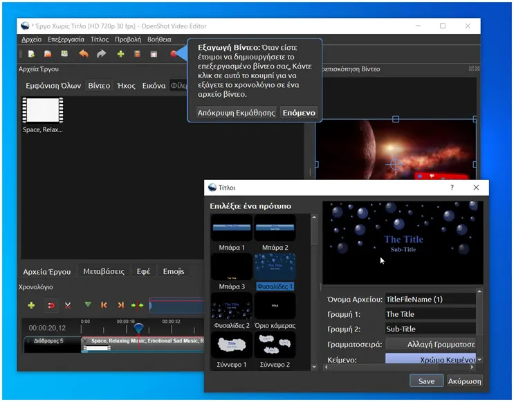The height and width of the screenshot is (402, 514).
Task: Click the timeline zoom slider bar
Action: click(177, 306)
